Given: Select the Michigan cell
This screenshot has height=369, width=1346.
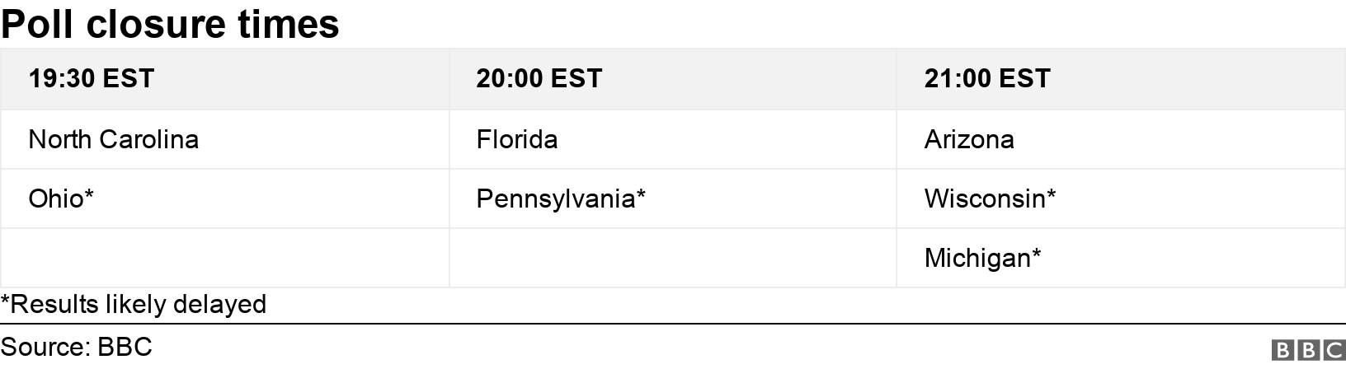Looking at the screenshot, I should (x=982, y=258).
